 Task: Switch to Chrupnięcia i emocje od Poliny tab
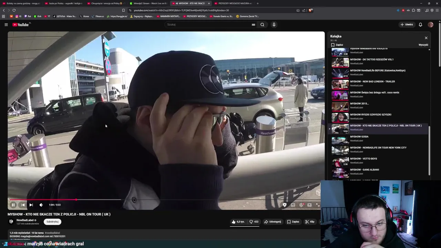pyautogui.click(x=105, y=3)
